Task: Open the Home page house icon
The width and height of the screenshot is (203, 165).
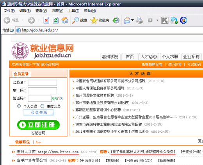Action: pos(65,20)
